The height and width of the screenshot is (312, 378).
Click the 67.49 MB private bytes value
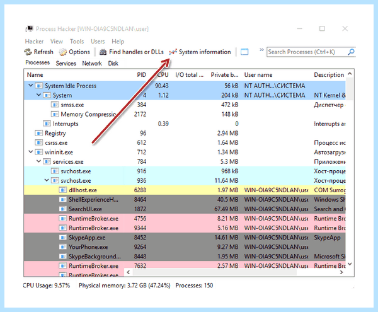click(x=226, y=209)
